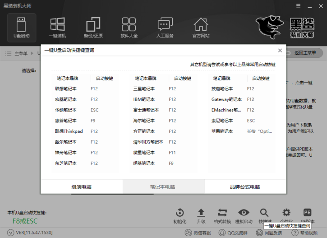Switch to the 笔记本电脑 tab
Viewport: 327px width, 238px height.
(x=163, y=187)
